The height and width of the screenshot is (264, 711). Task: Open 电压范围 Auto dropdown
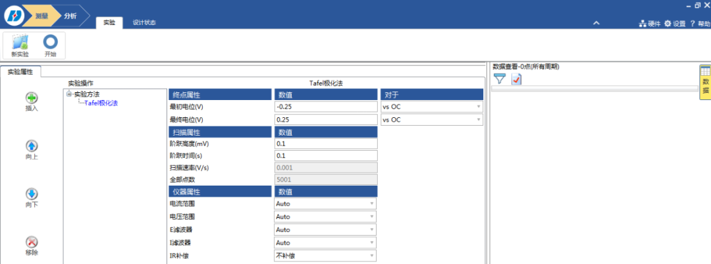pyautogui.click(x=326, y=217)
